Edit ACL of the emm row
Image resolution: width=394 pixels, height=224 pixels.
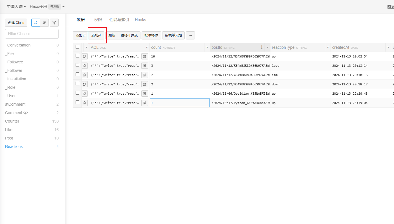click(145, 75)
